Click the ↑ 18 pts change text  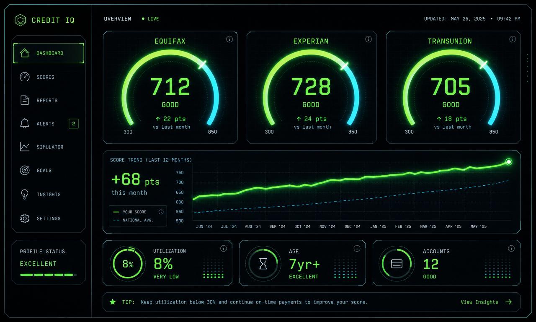(x=451, y=119)
